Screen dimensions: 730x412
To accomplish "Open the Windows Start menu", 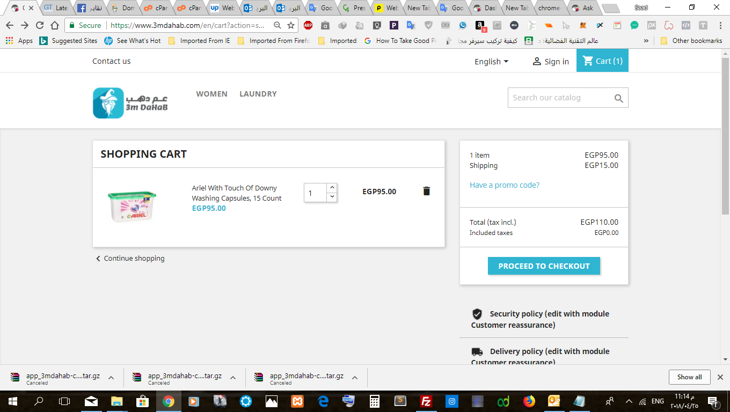I will pos(12,401).
